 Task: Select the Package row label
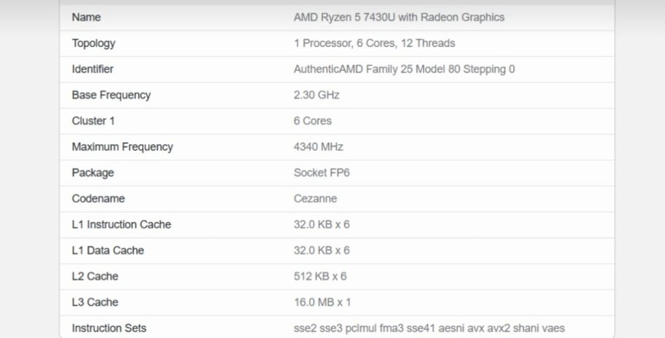coord(93,173)
